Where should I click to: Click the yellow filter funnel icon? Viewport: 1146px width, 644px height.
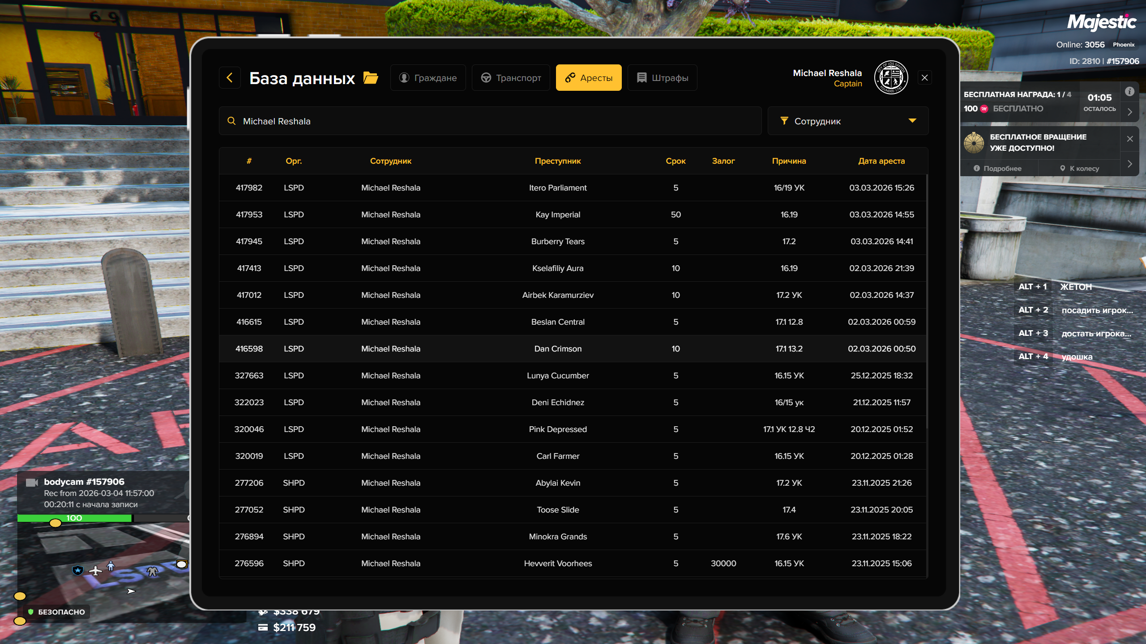pyautogui.click(x=784, y=121)
